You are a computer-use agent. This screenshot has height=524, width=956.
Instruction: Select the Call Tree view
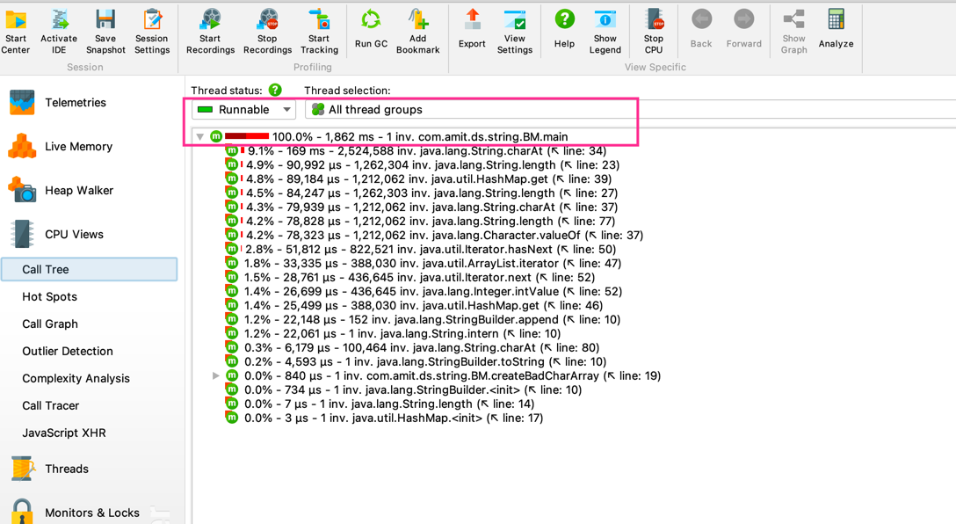coord(90,270)
